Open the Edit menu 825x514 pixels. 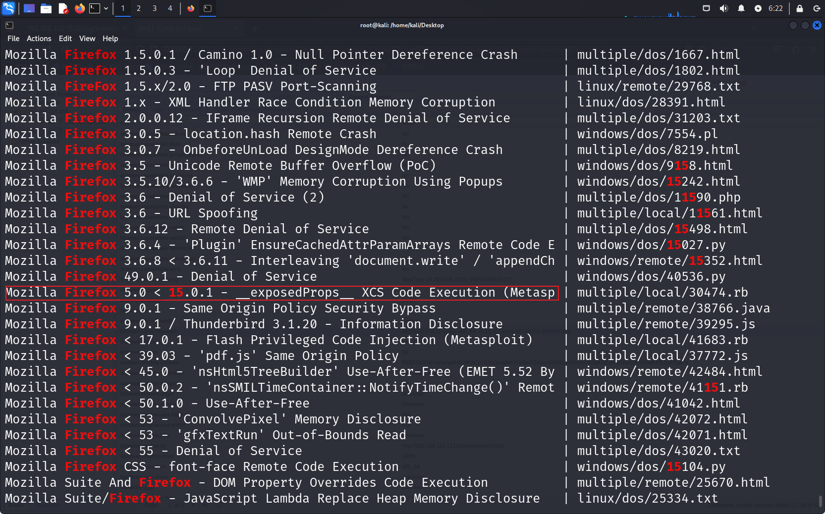(65, 39)
